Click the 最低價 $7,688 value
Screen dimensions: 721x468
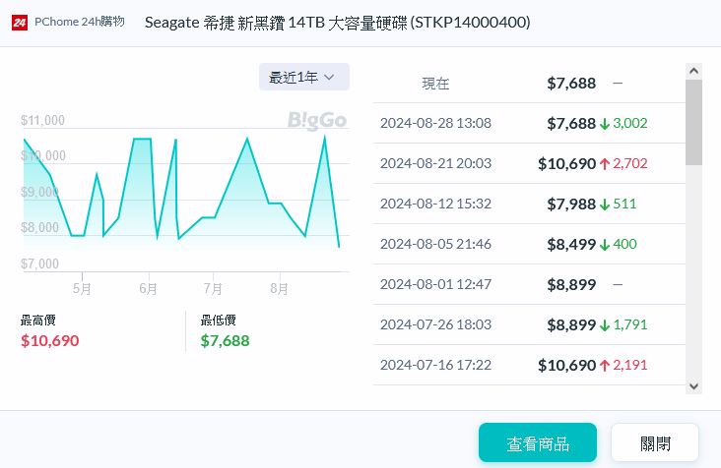coord(225,341)
